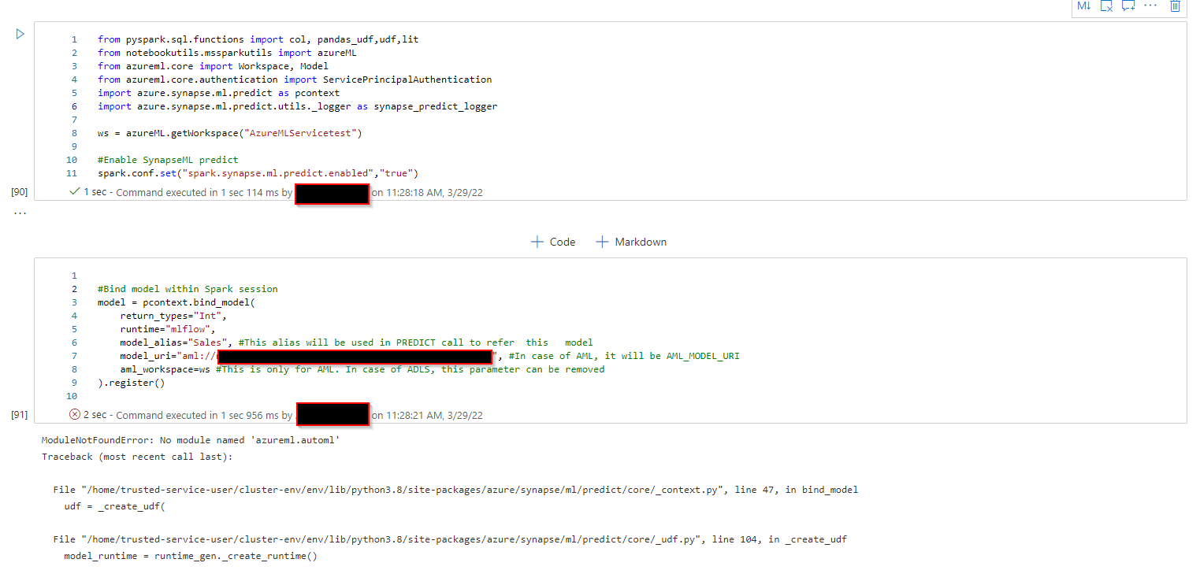Click the AML_MODEL_URI comment on the model_uri line
This screenshot has width=1200, height=585.
click(624, 356)
